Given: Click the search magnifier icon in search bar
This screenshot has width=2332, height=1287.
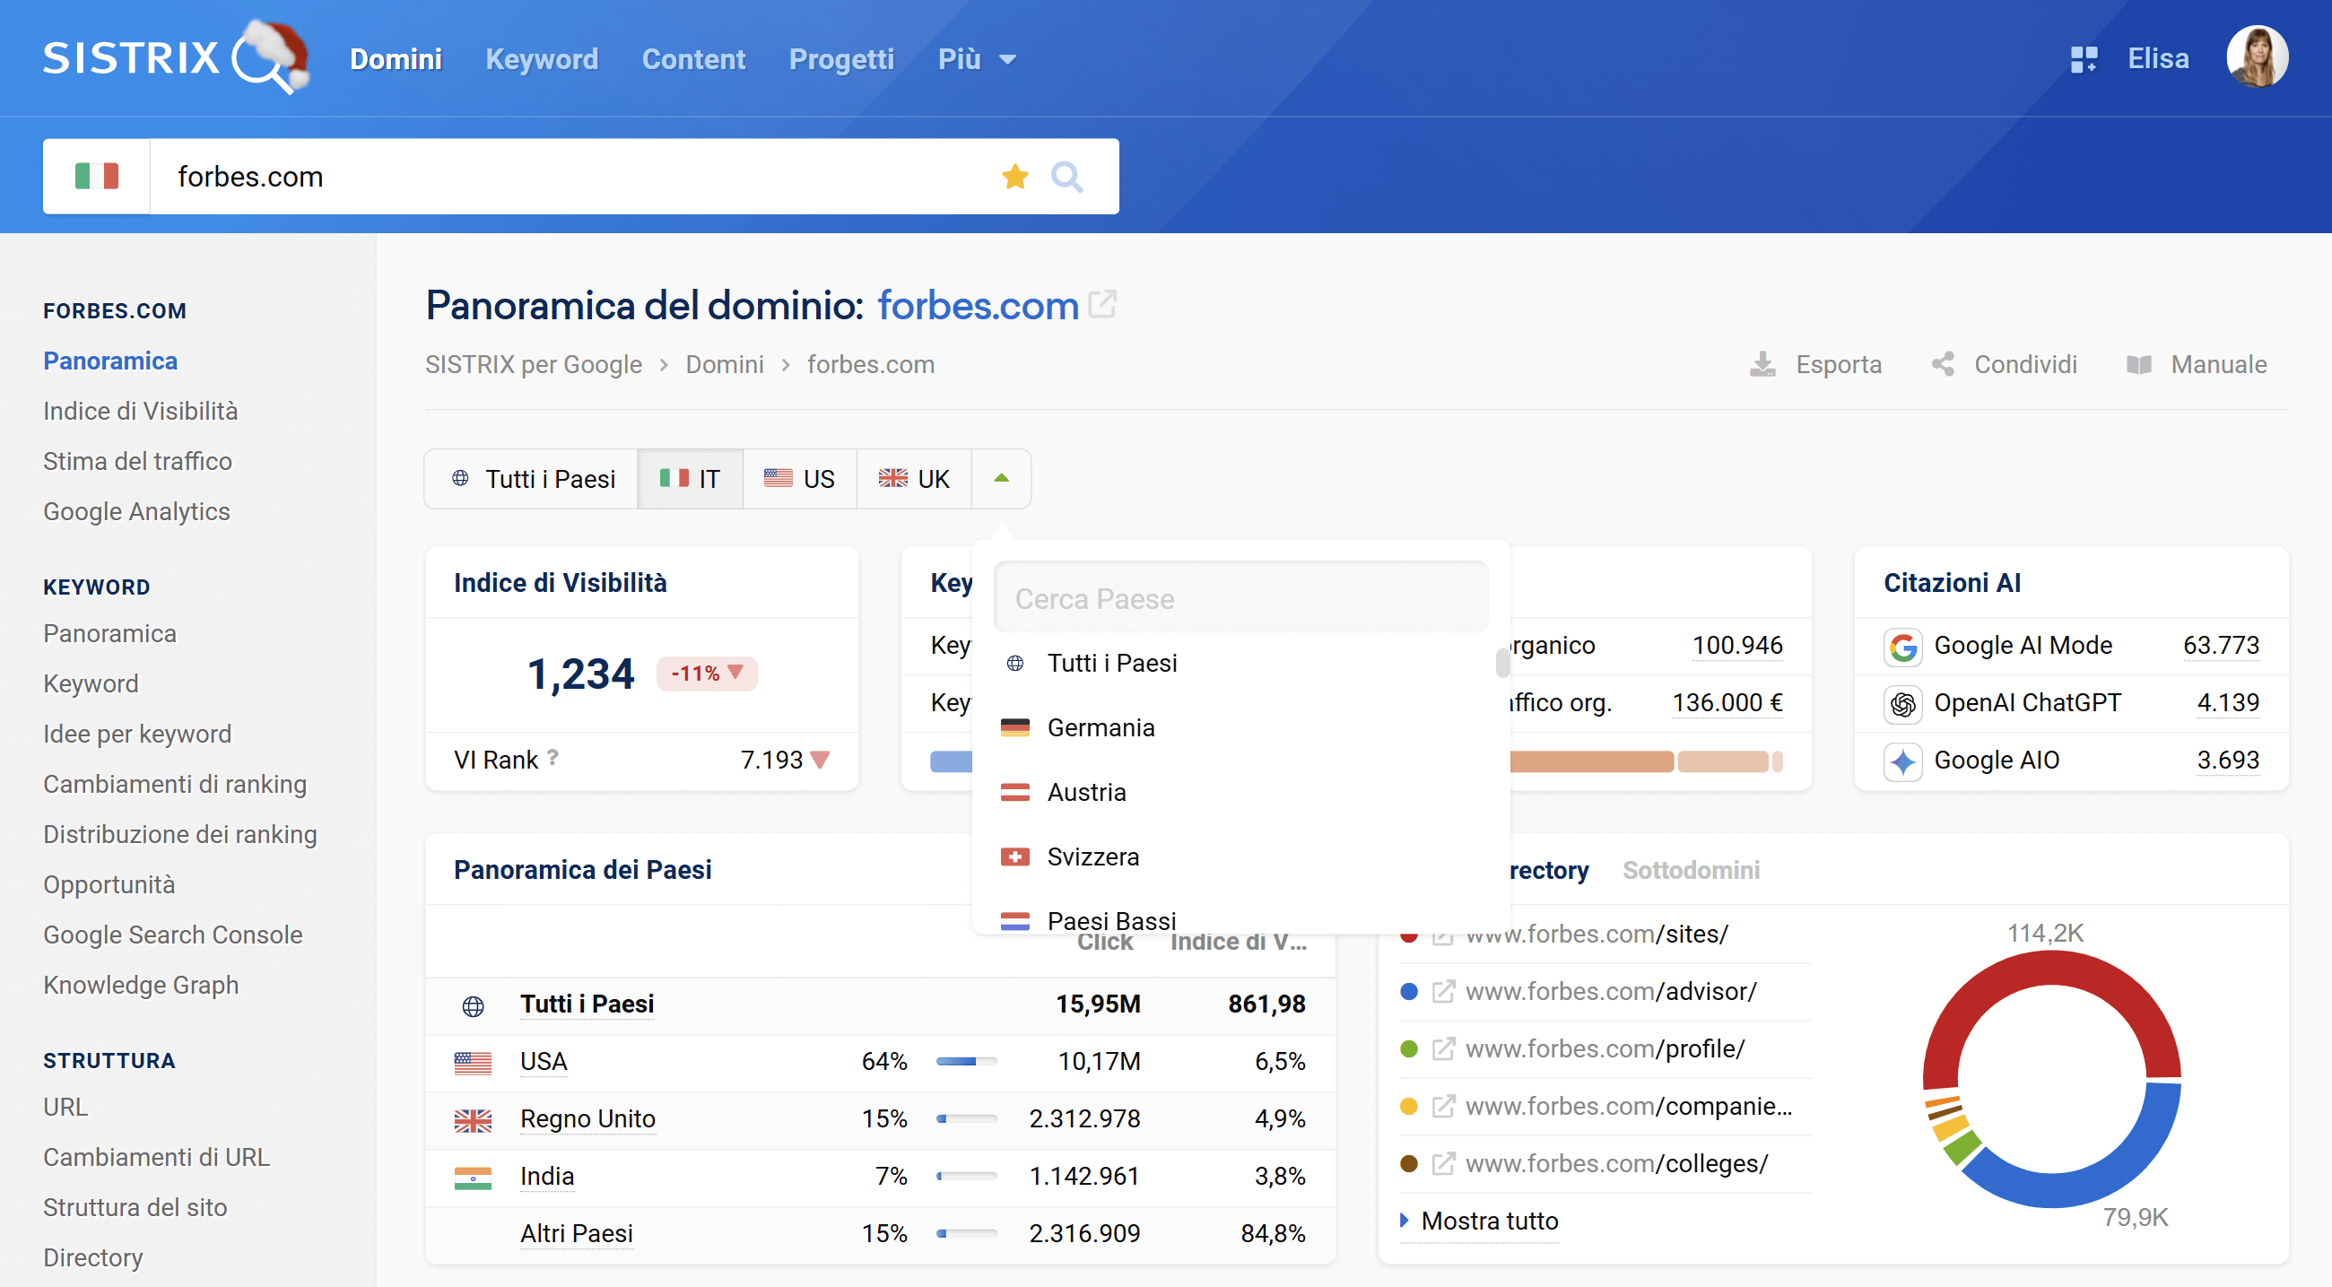Looking at the screenshot, I should coord(1066,177).
